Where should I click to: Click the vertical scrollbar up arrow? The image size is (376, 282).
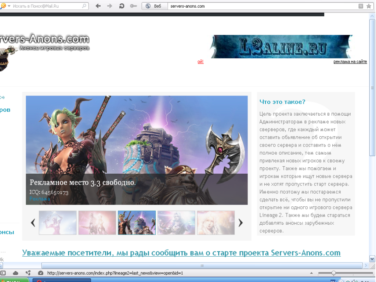372,16
